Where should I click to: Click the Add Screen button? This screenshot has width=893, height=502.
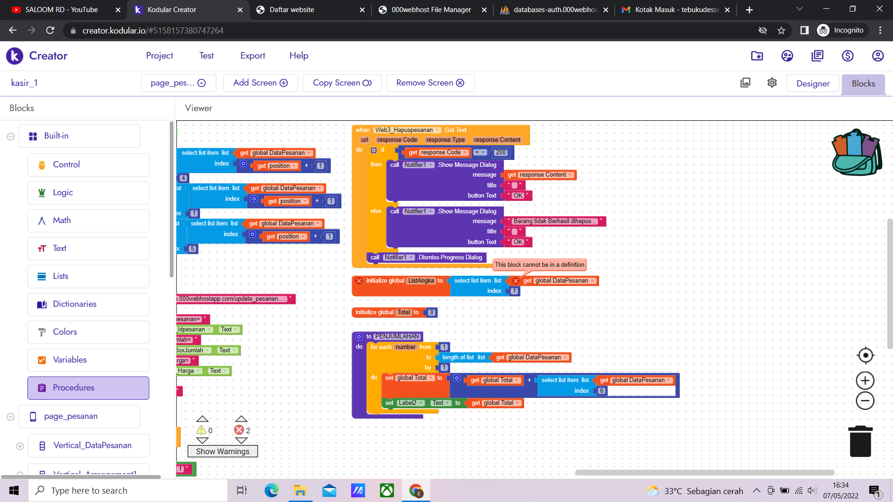tap(260, 83)
